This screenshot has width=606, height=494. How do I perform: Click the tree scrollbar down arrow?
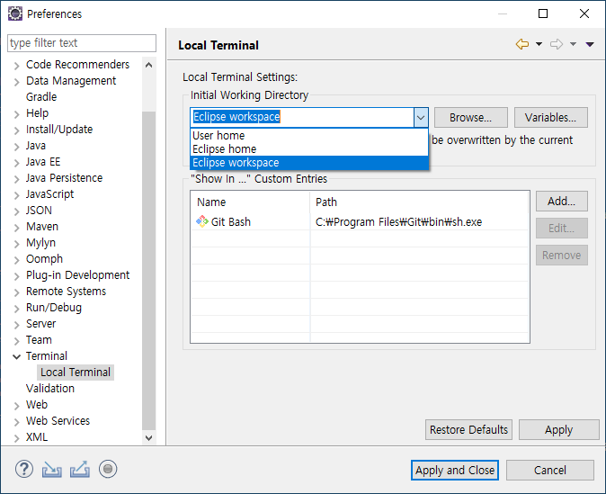pos(148,438)
